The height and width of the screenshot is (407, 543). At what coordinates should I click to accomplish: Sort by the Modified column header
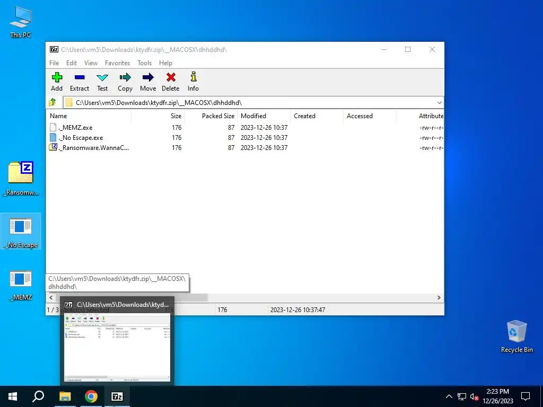click(264, 116)
